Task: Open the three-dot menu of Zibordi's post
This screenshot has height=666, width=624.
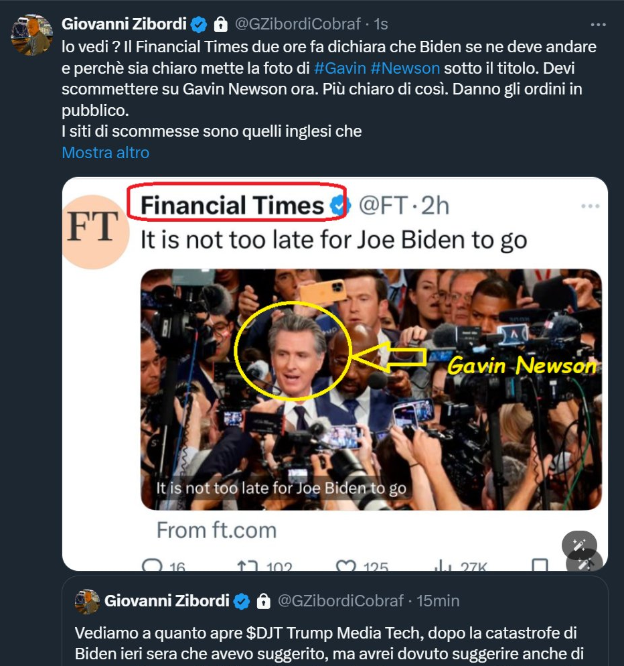Action: [598, 25]
